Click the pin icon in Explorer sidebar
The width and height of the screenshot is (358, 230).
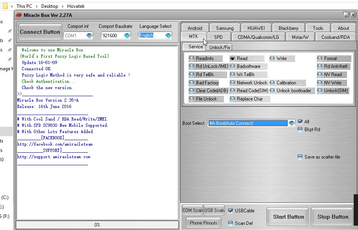tap(10, 31)
